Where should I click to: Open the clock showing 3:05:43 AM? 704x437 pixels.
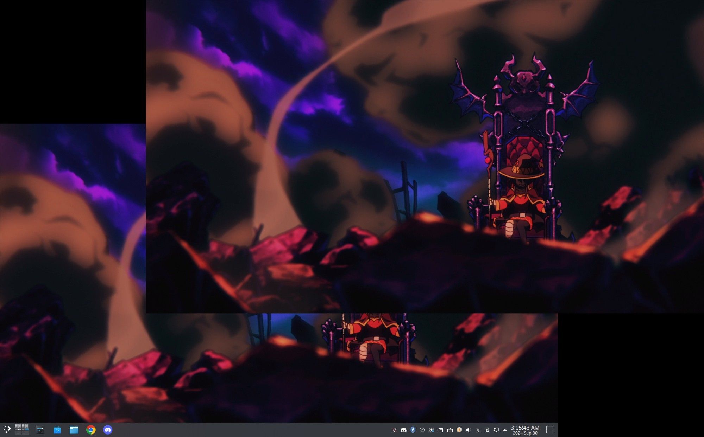click(525, 430)
